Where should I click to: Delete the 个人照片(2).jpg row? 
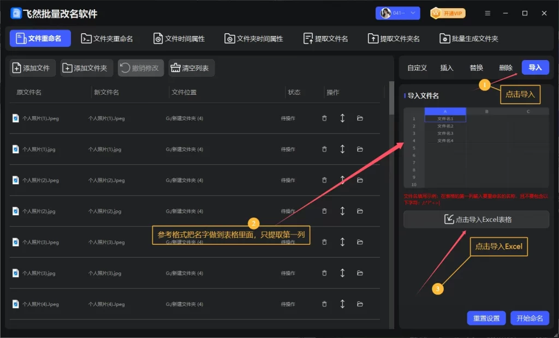tap(324, 211)
